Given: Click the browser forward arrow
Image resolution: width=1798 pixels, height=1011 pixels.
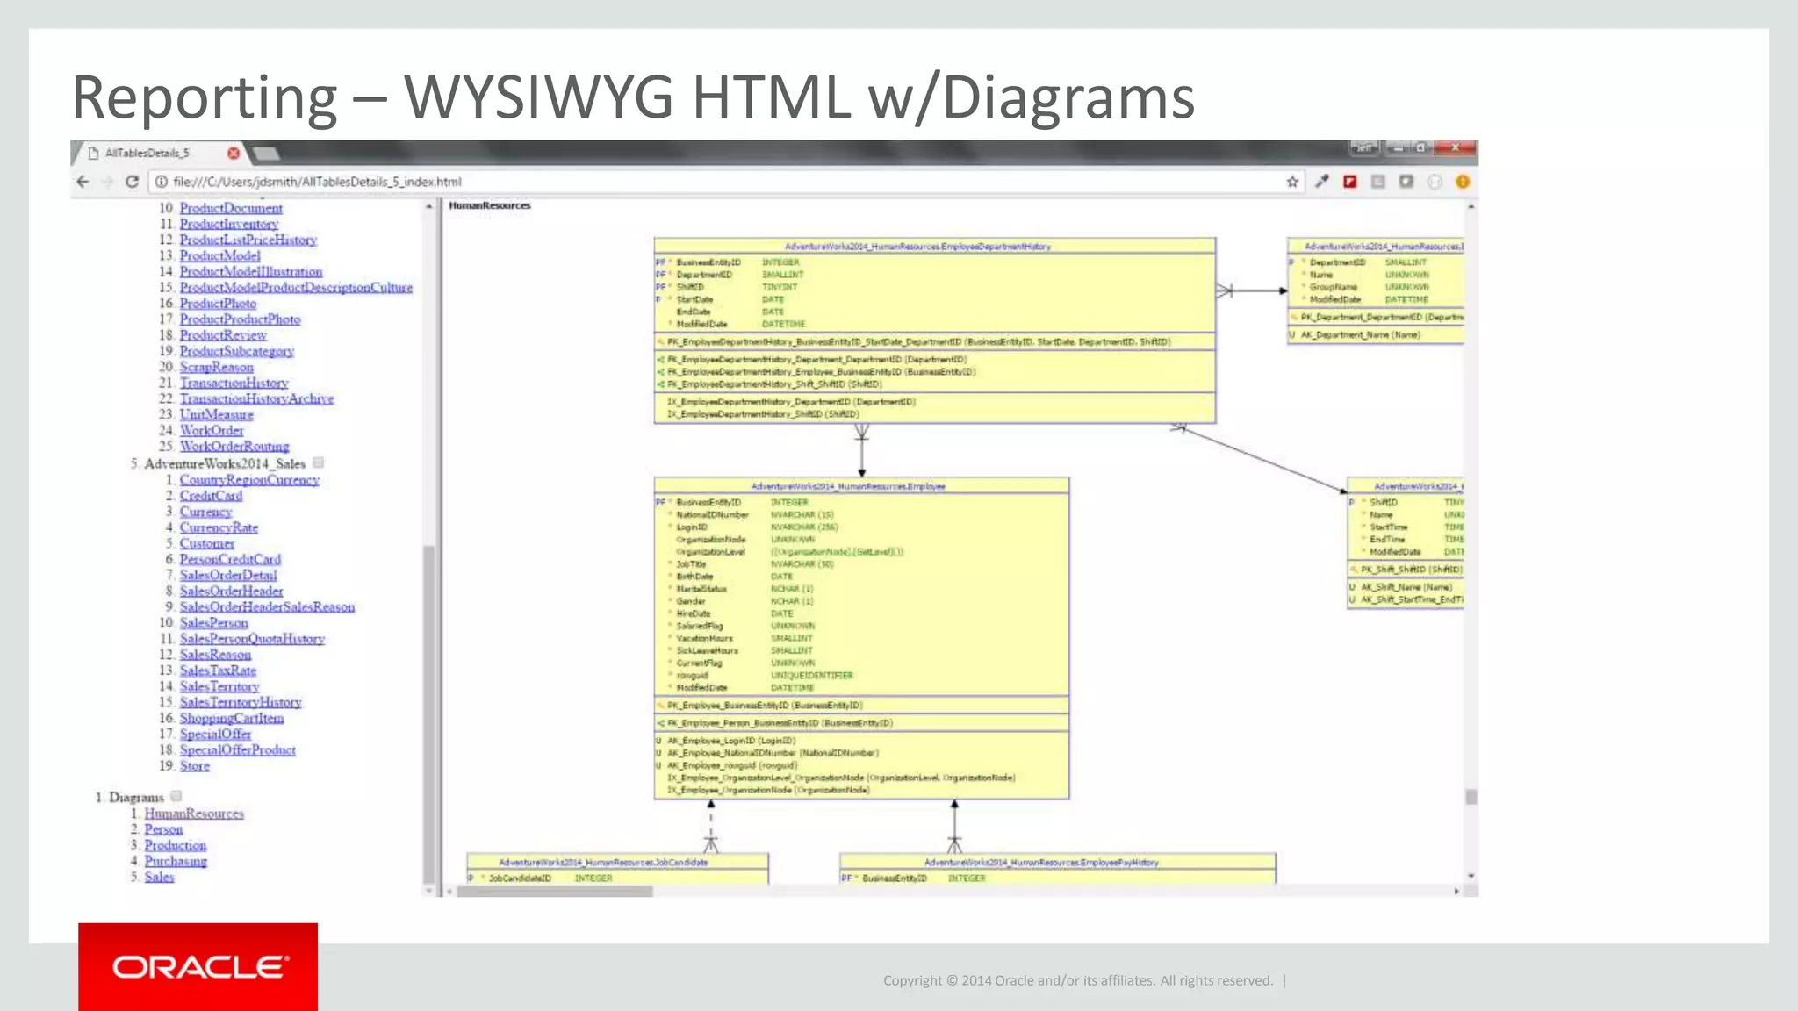Looking at the screenshot, I should tap(108, 182).
